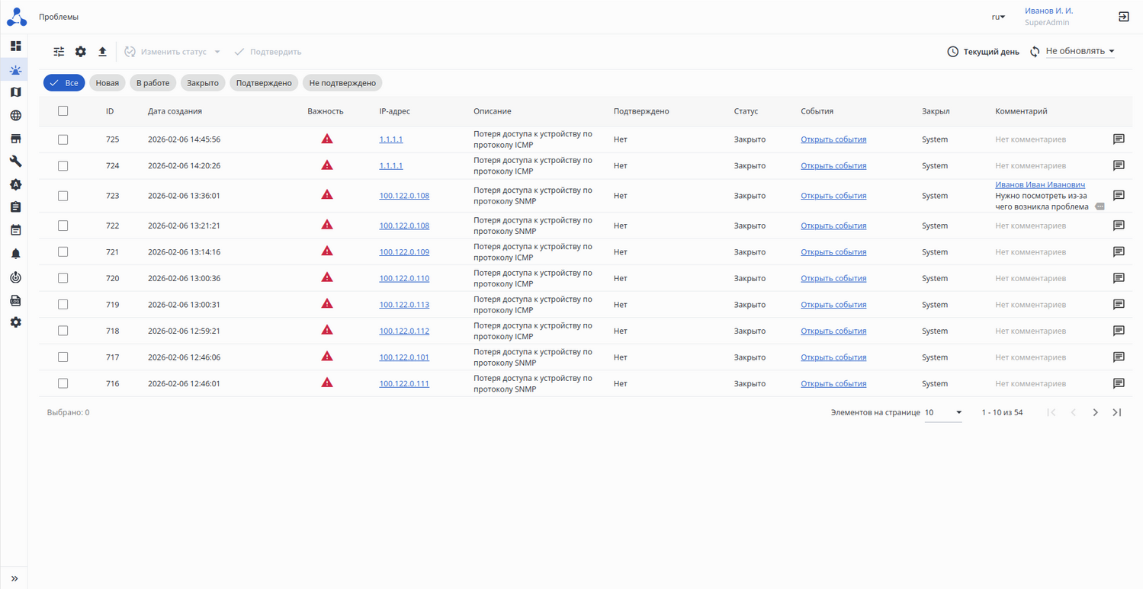Viewport: 1146px width, 589px height.
Task: Open the sidebar settings gear
Action: pos(15,322)
